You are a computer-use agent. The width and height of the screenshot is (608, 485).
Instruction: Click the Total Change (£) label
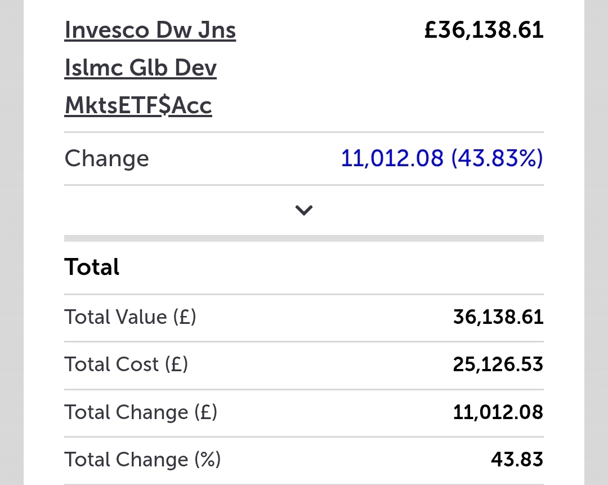(x=141, y=412)
